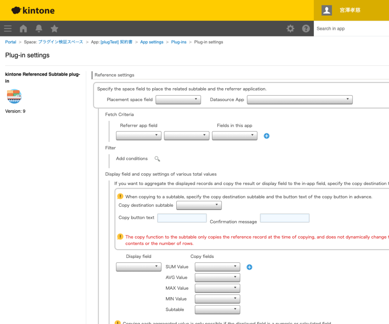Open the Fields in this app dropdown
389x324 pixels.
click(234, 136)
